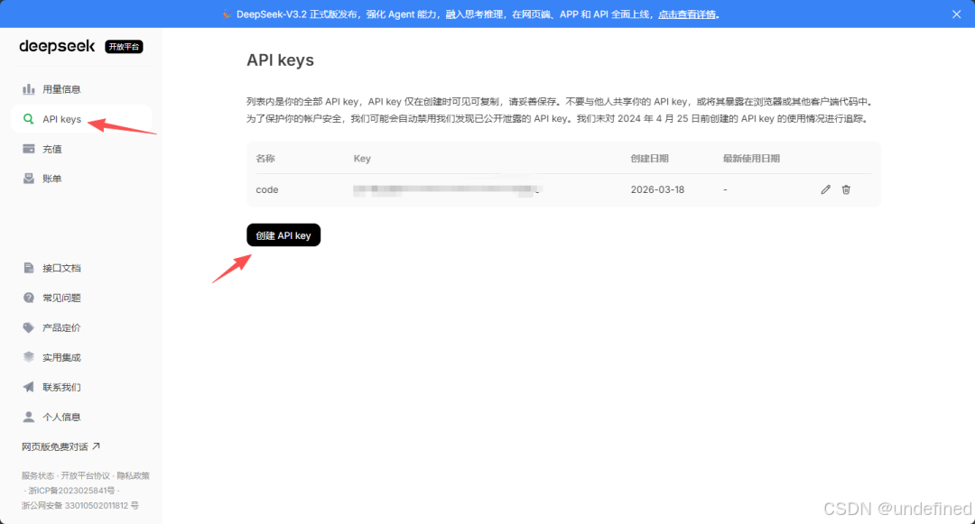Viewport: 975px width, 524px height.
Task: Close the top announcement banner
Action: 956,14
